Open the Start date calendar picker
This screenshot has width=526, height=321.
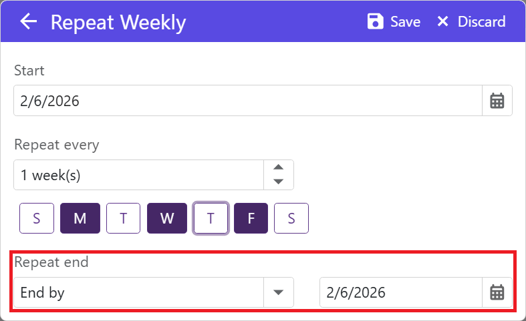(x=497, y=101)
